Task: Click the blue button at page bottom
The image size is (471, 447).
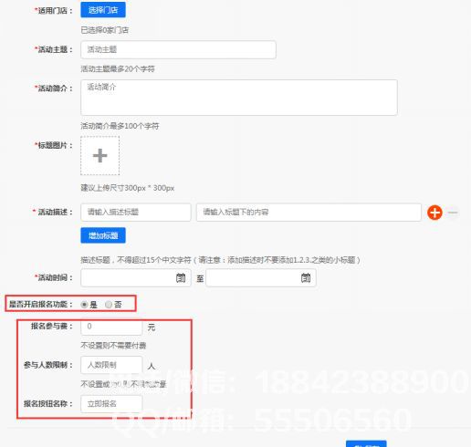Action: coord(366,443)
